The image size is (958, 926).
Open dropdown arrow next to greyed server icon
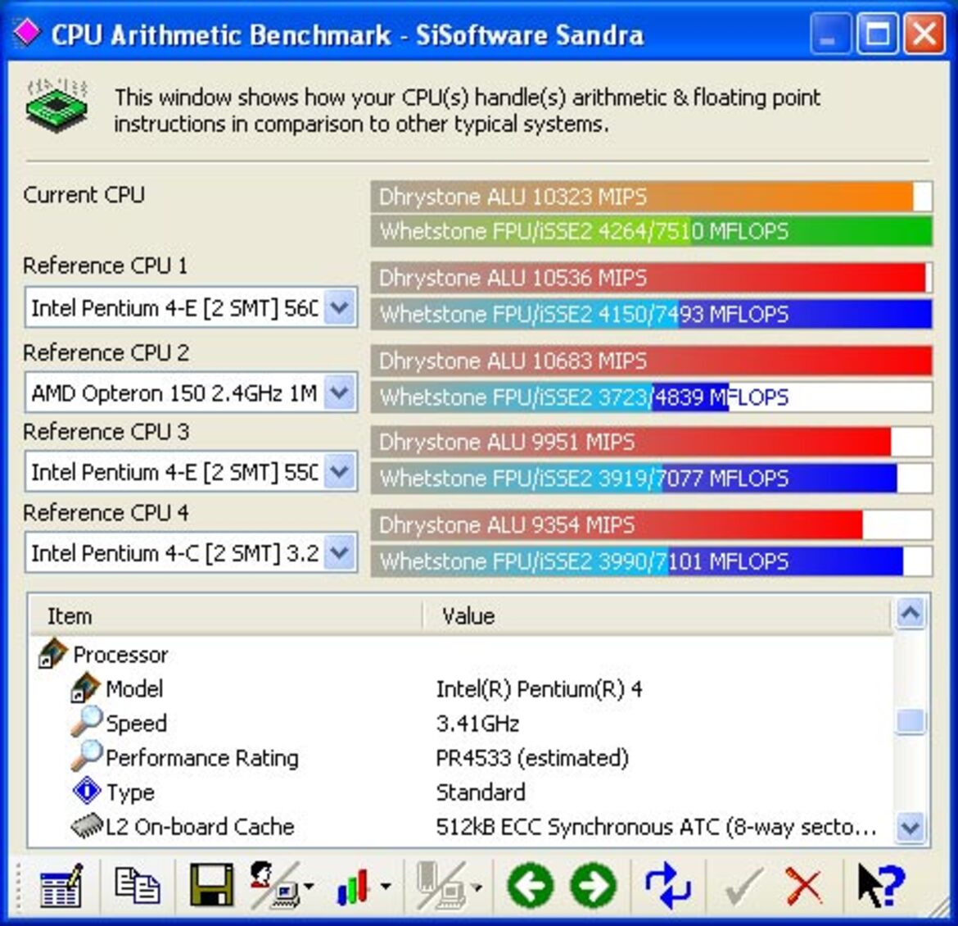477,886
